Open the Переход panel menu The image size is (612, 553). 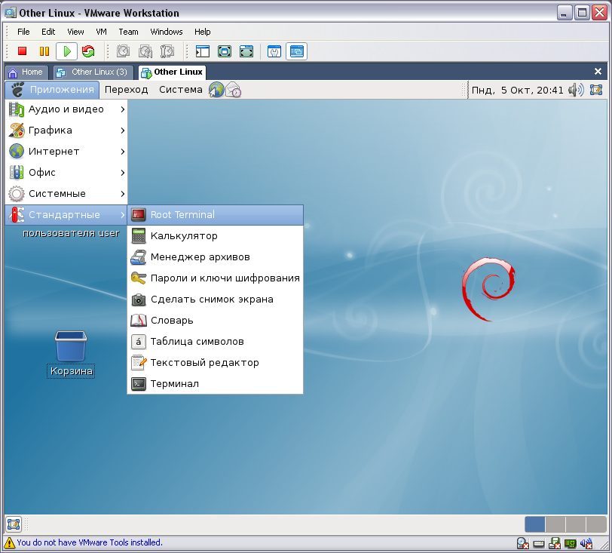coord(127,90)
